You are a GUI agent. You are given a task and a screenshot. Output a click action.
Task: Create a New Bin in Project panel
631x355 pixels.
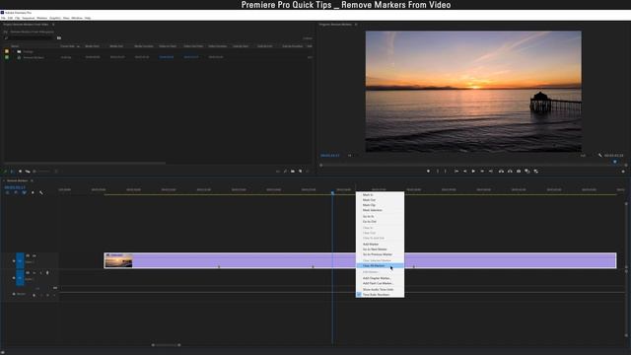coord(293,172)
